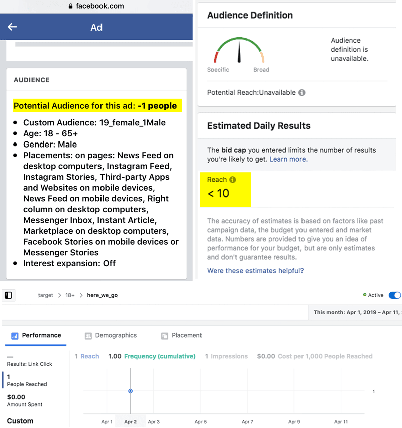Expand the breadcrumb chevron after target
Viewport: 402px width, 428px height.
coord(60,295)
